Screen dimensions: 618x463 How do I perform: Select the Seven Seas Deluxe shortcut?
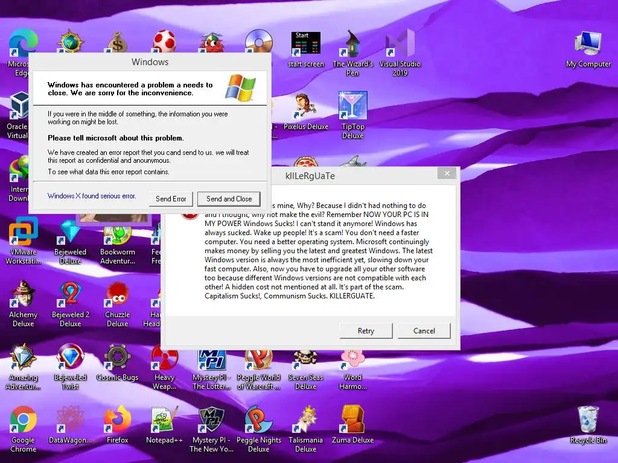305,370
